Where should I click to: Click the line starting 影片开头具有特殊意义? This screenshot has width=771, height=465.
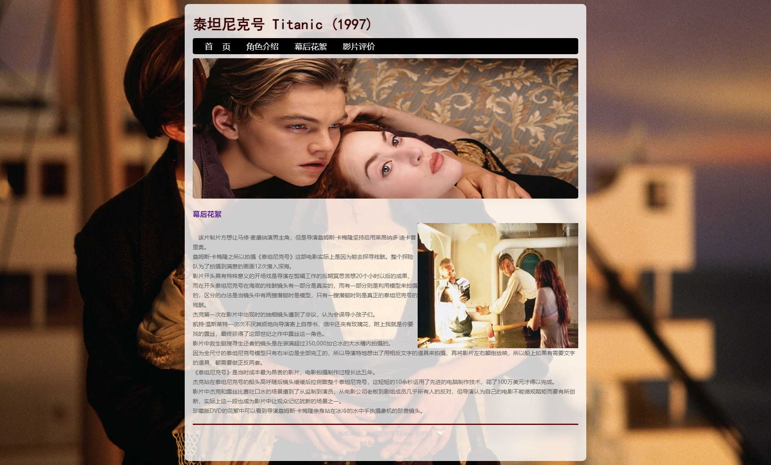pos(305,290)
